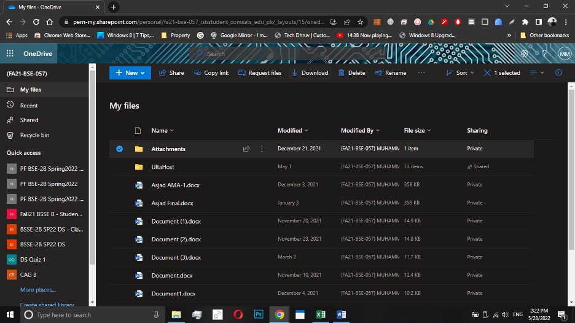Viewport: 575px width, 323px height.
Task: Download the selected folder
Action: click(310, 72)
